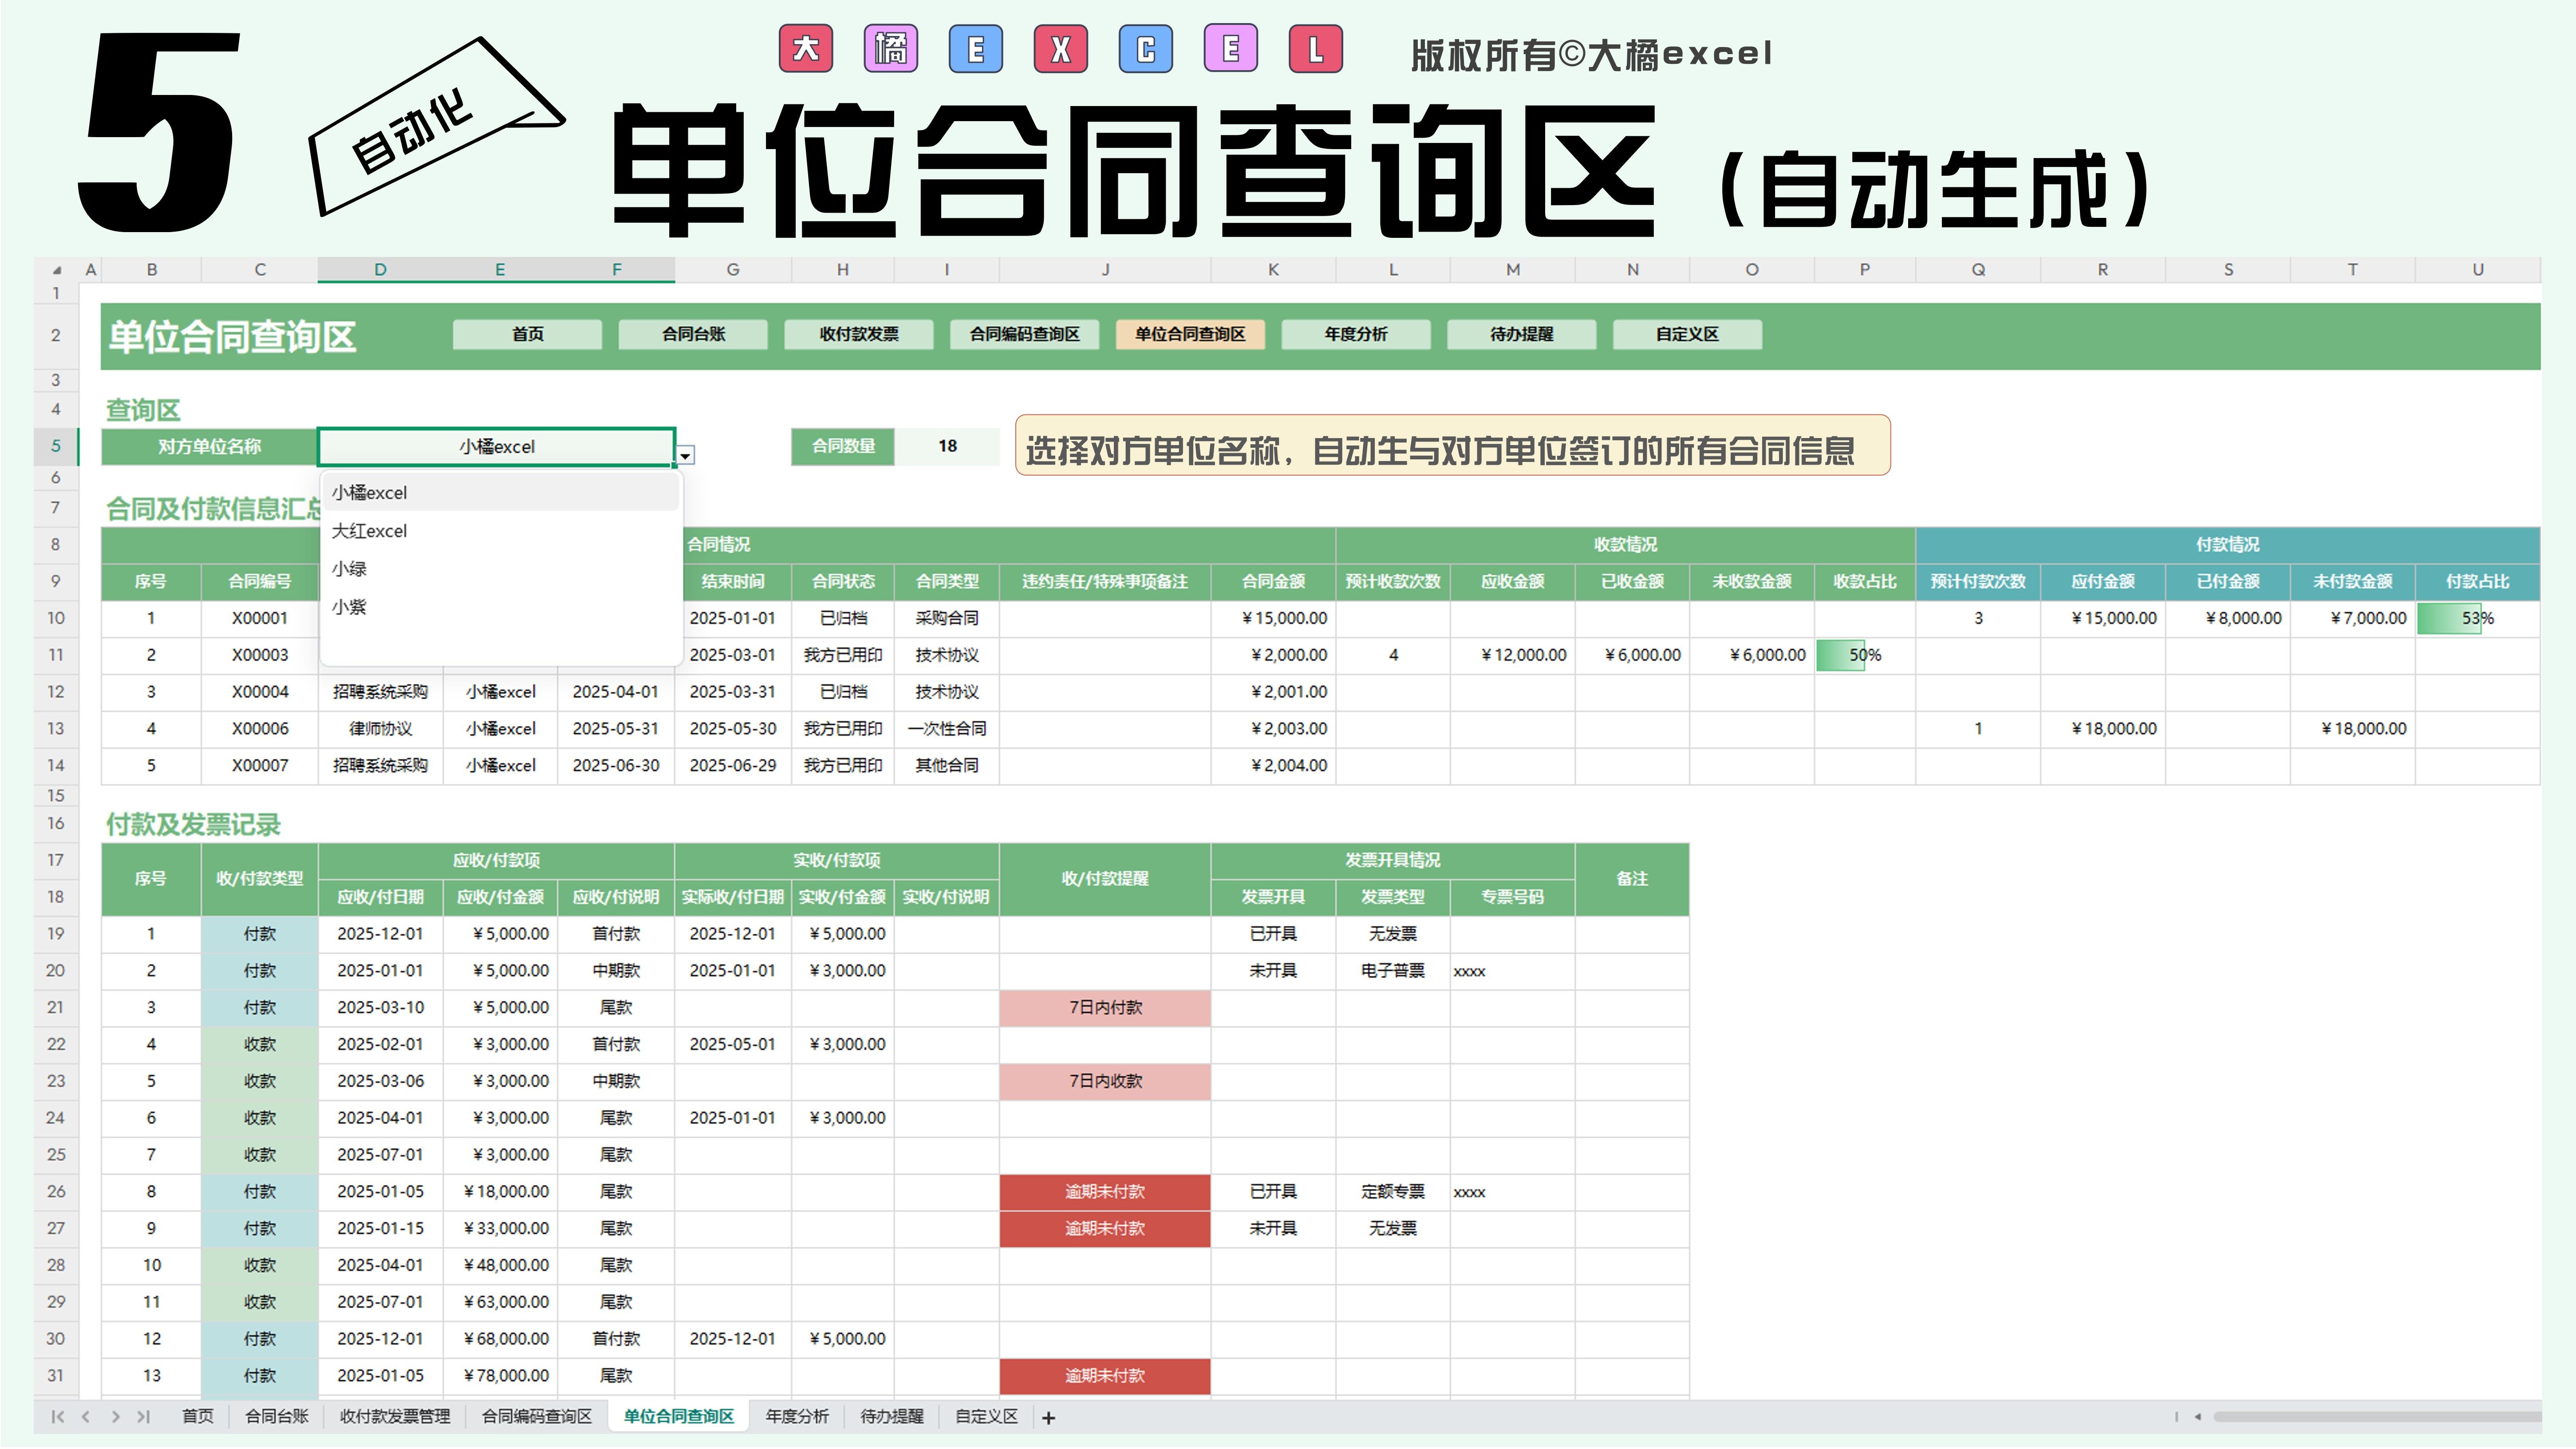
Task: Switch to the 年度分析 sheet tab
Action: point(796,1416)
